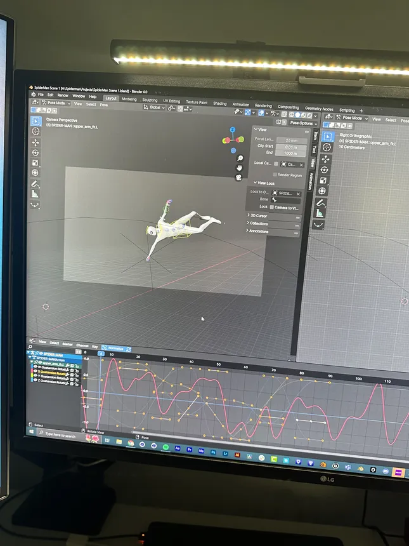
Task: Select the Scale tool in Camera Perspective viewport
Action: click(x=36, y=163)
